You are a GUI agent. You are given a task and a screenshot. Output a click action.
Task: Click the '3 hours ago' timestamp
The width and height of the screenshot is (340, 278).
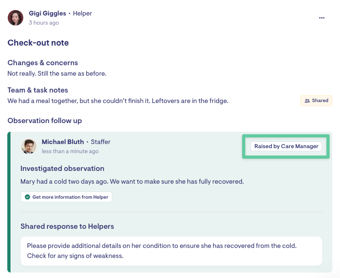pyautogui.click(x=44, y=23)
